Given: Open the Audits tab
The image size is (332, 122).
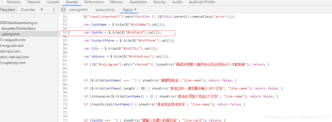Looking at the screenshot, I should pos(177,2).
